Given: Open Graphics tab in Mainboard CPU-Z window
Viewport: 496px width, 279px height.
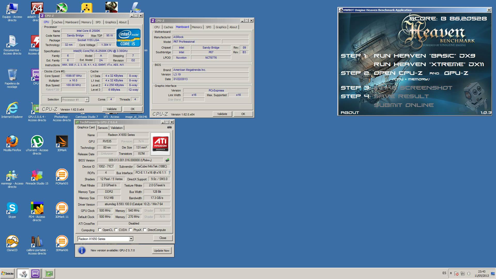Looking at the screenshot, I should (x=221, y=27).
